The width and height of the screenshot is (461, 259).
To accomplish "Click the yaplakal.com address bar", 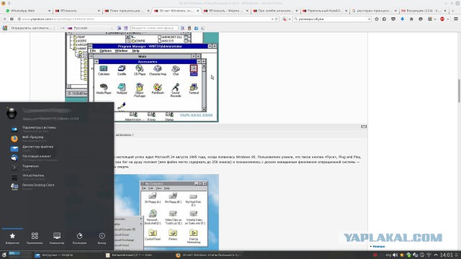I will pyautogui.click(x=144, y=19).
